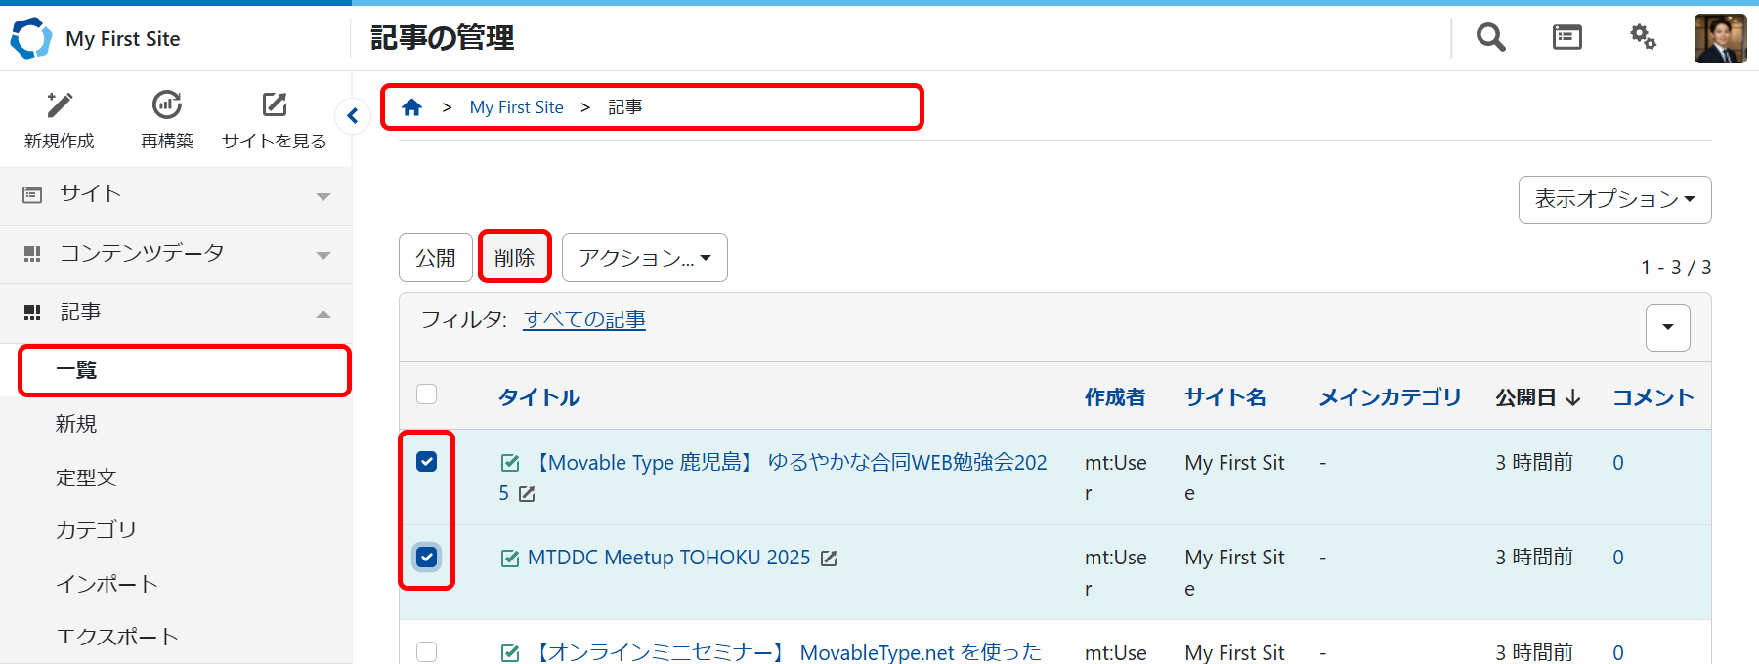Click the すべての記事 filter link
This screenshot has height=664, width=1759.
point(584,320)
